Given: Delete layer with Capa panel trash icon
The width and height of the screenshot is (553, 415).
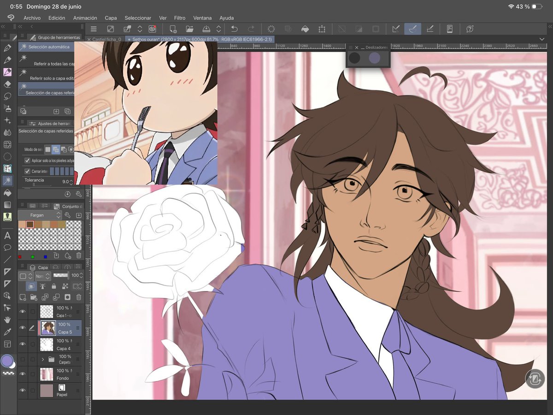Looking at the screenshot, I should pyautogui.click(x=78, y=297).
